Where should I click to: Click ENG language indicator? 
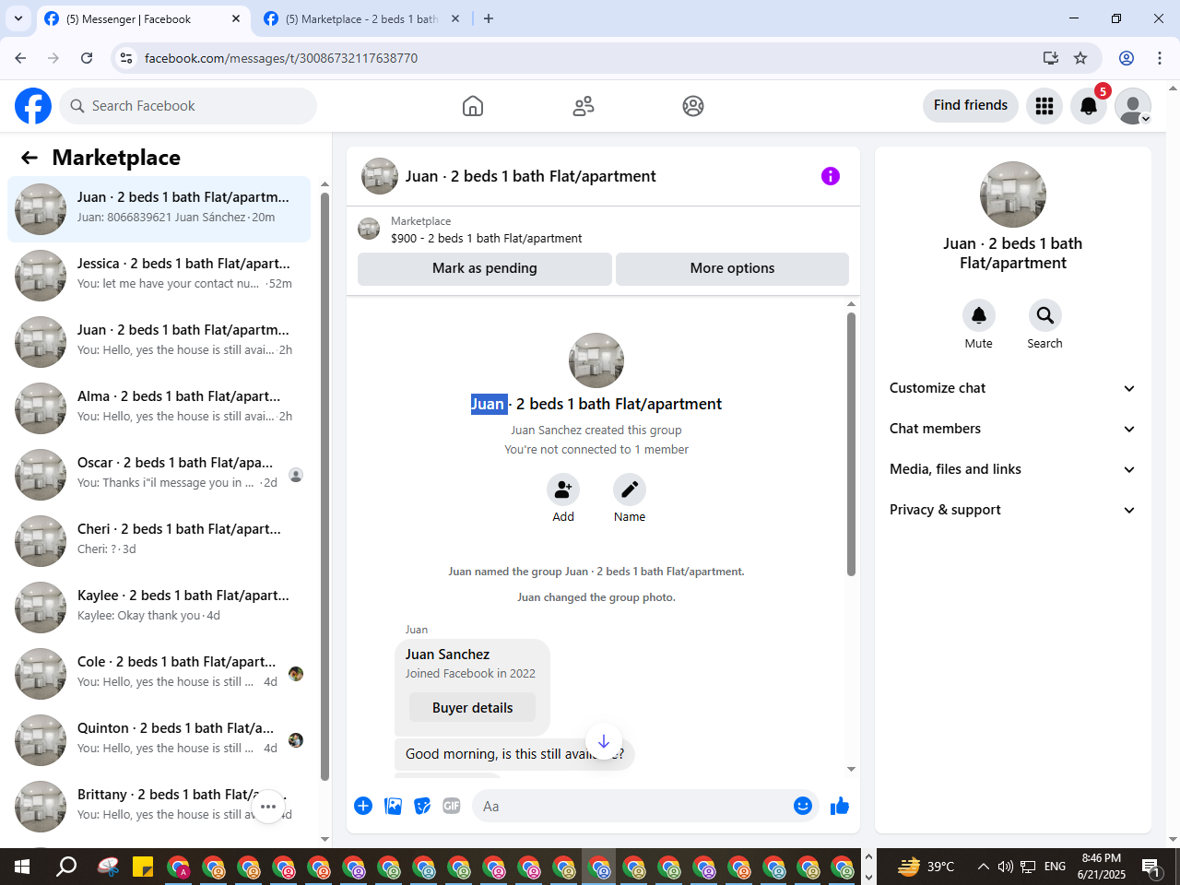coord(1055,867)
